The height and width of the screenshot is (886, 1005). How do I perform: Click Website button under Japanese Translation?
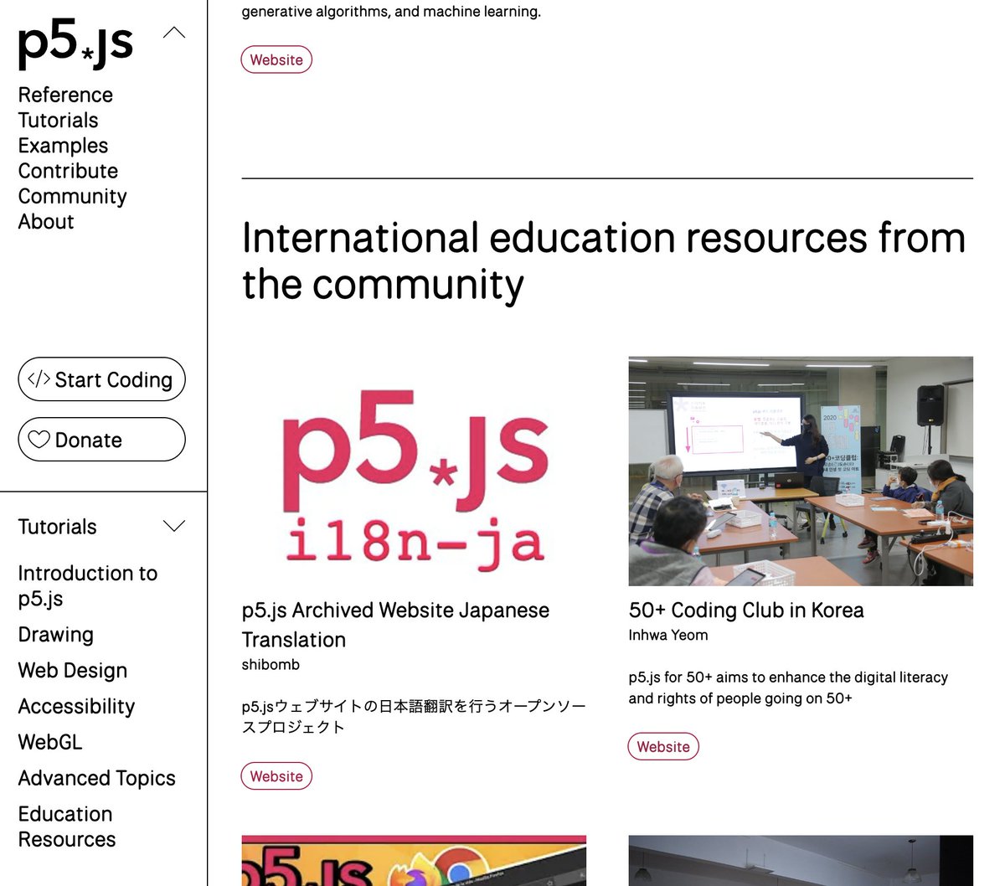coord(276,776)
